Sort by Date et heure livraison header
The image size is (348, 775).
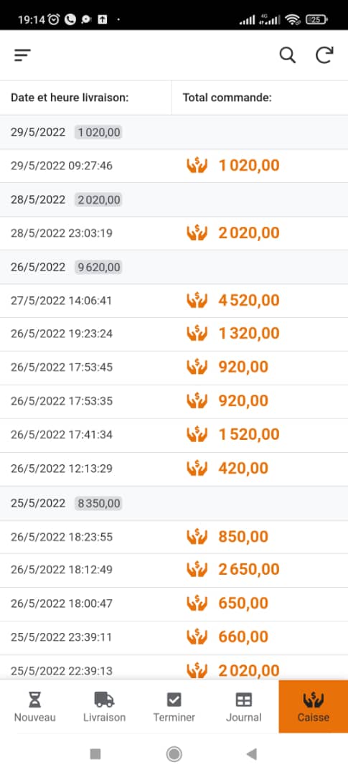point(70,98)
